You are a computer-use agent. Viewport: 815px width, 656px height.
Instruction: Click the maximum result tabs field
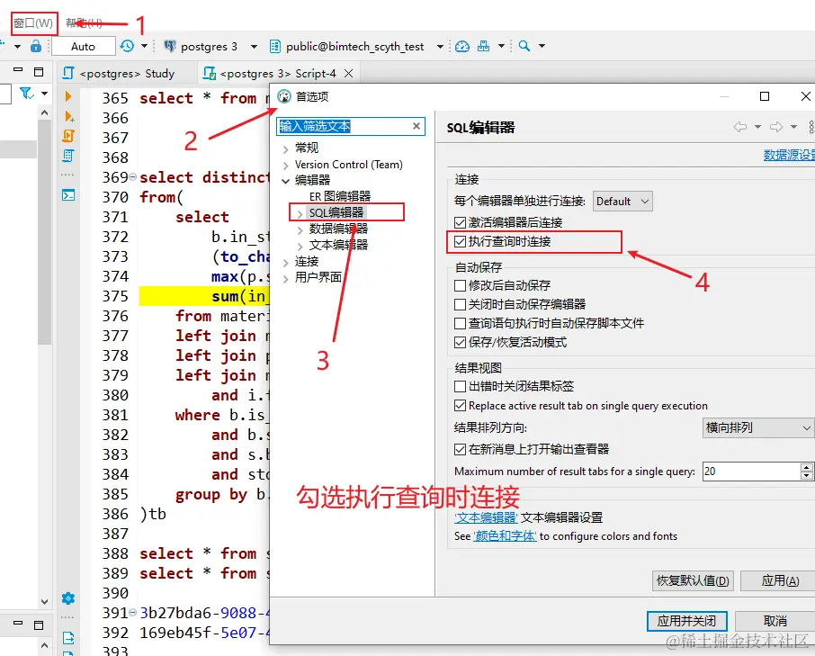point(751,472)
